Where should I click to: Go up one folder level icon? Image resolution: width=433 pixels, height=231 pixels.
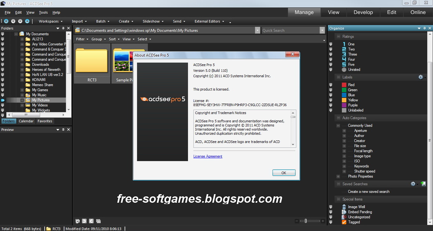(27, 21)
